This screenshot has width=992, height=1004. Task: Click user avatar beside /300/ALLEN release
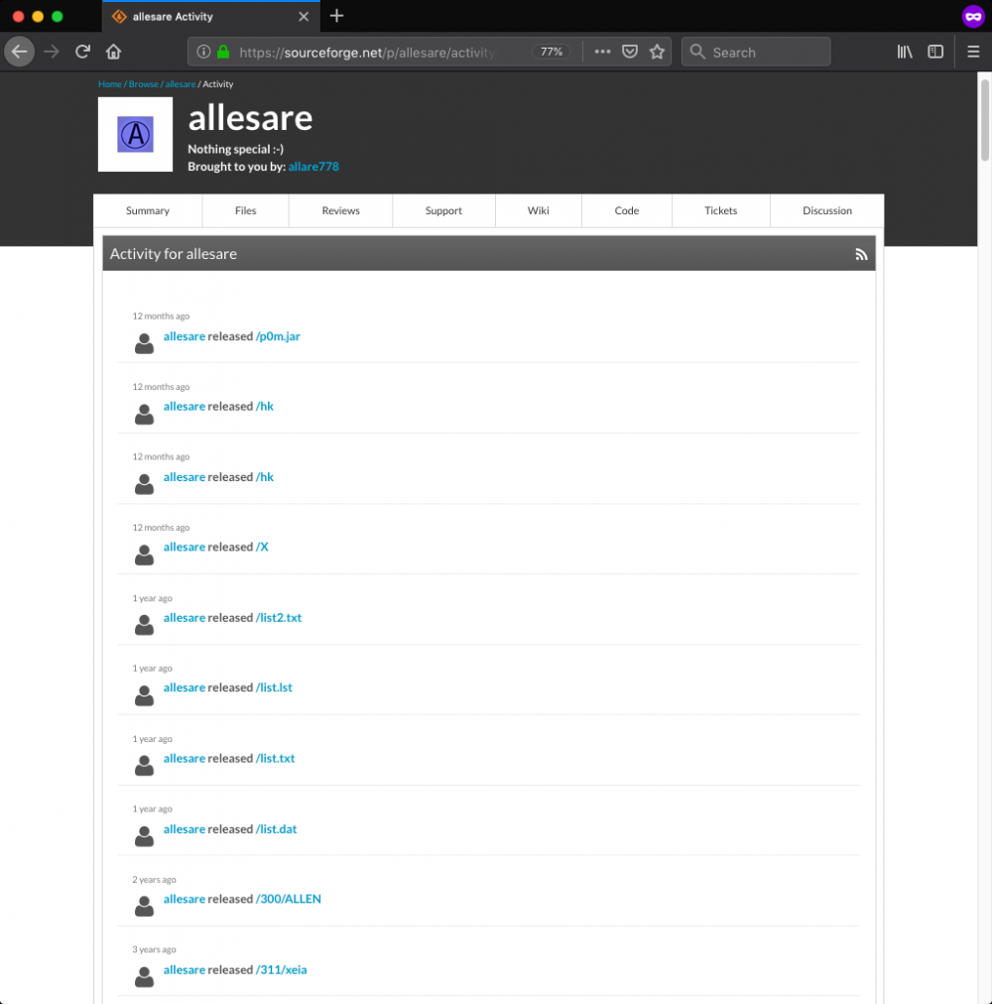coord(144,906)
